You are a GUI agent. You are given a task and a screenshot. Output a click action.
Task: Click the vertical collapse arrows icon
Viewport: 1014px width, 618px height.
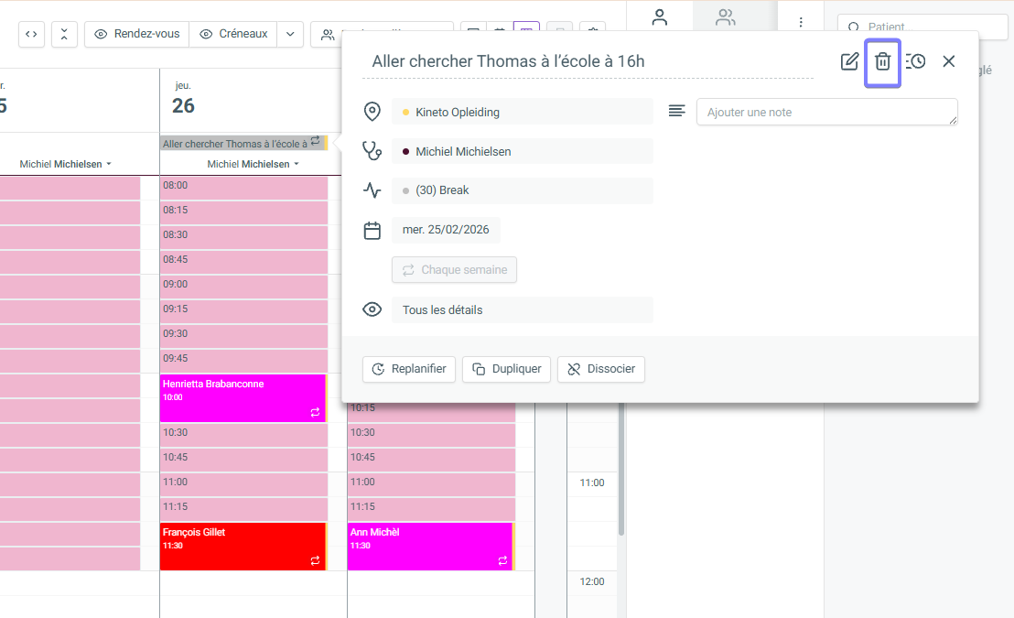pos(64,34)
